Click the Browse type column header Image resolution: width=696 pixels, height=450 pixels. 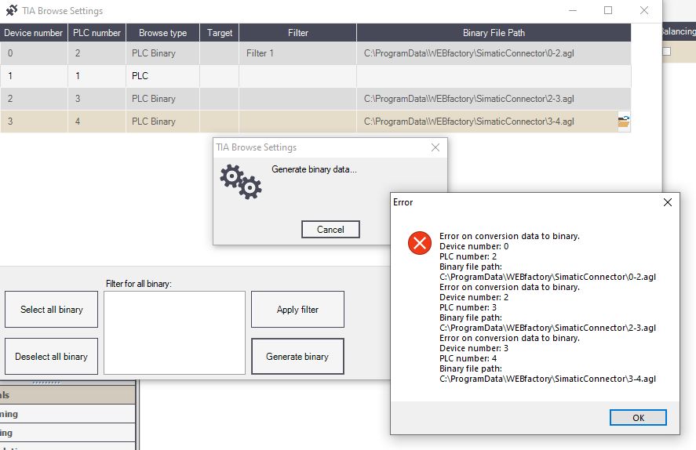click(x=163, y=33)
